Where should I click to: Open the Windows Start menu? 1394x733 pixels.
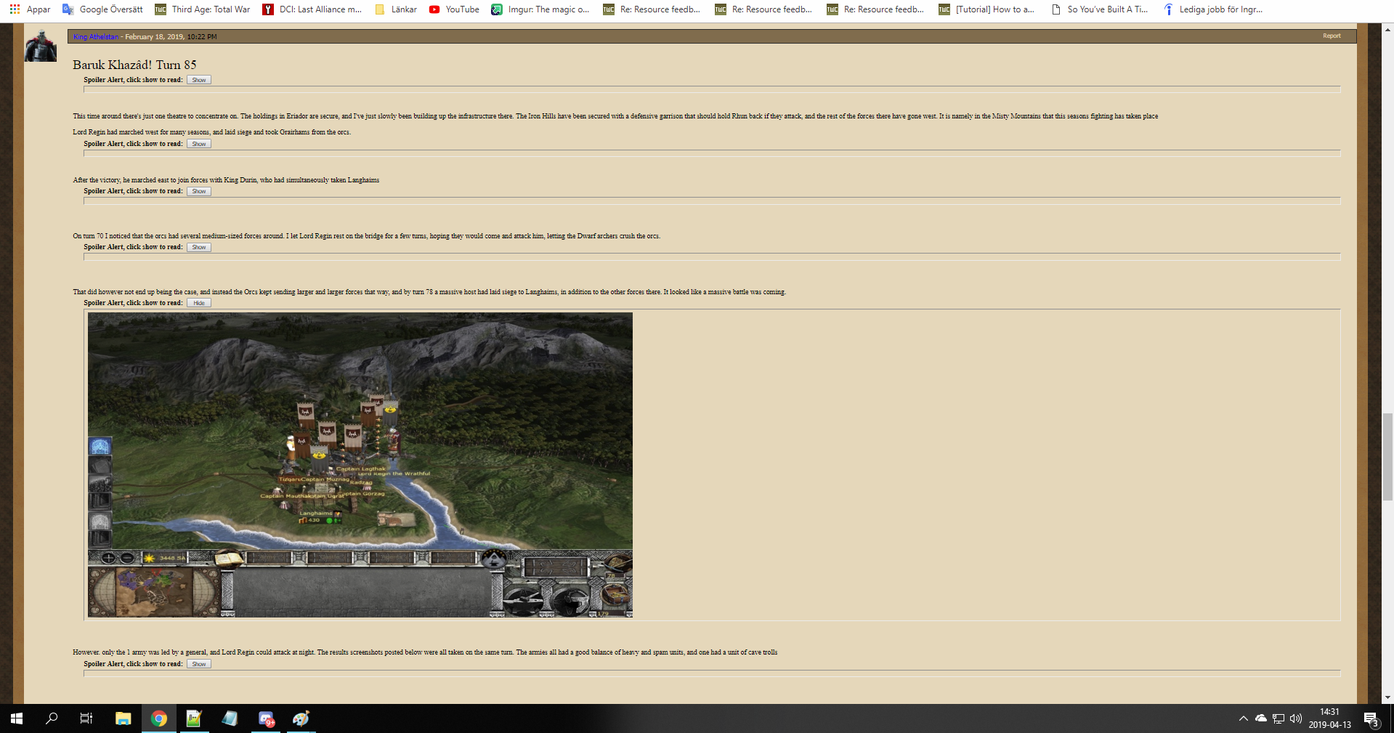(17, 718)
